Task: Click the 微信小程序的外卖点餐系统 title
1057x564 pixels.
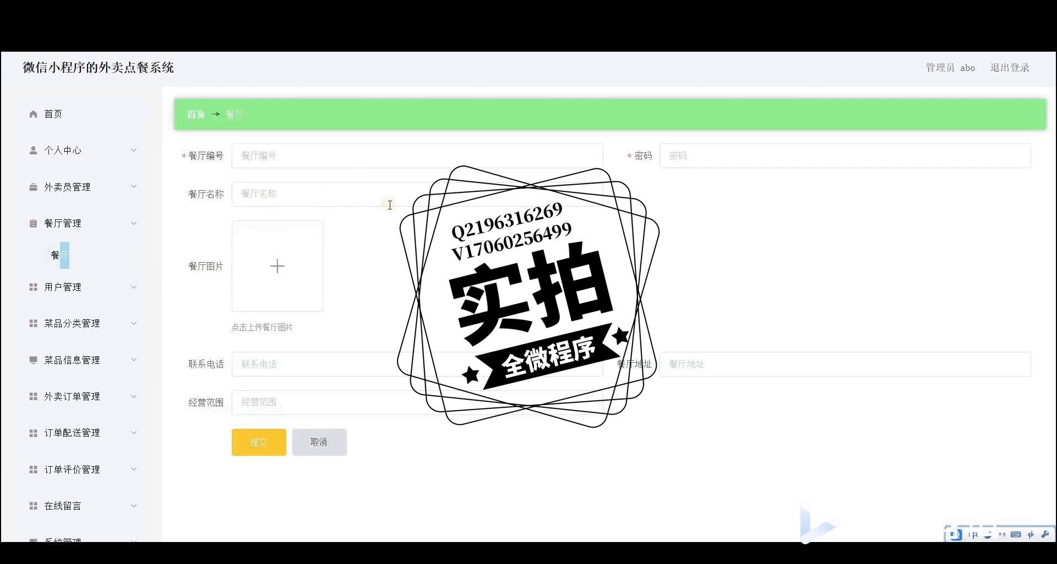Action: (x=99, y=68)
